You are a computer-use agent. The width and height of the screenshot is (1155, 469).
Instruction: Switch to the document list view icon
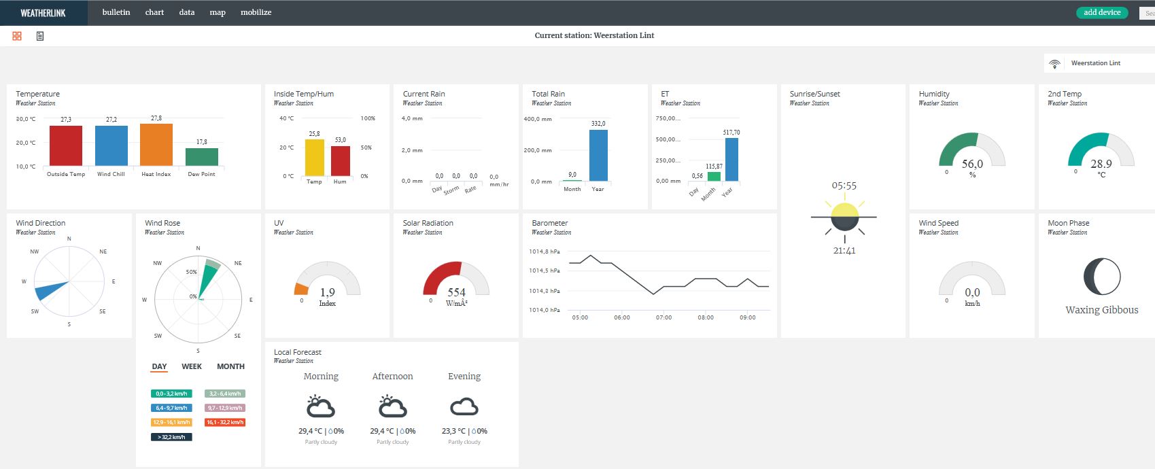pos(40,36)
